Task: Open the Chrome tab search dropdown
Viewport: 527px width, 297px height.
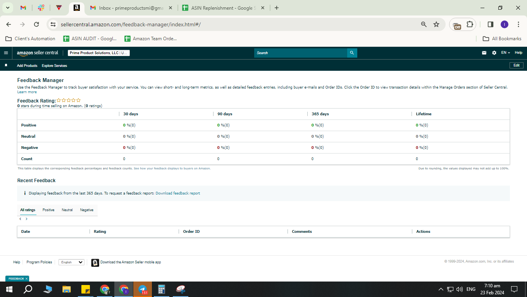Action: tap(8, 8)
